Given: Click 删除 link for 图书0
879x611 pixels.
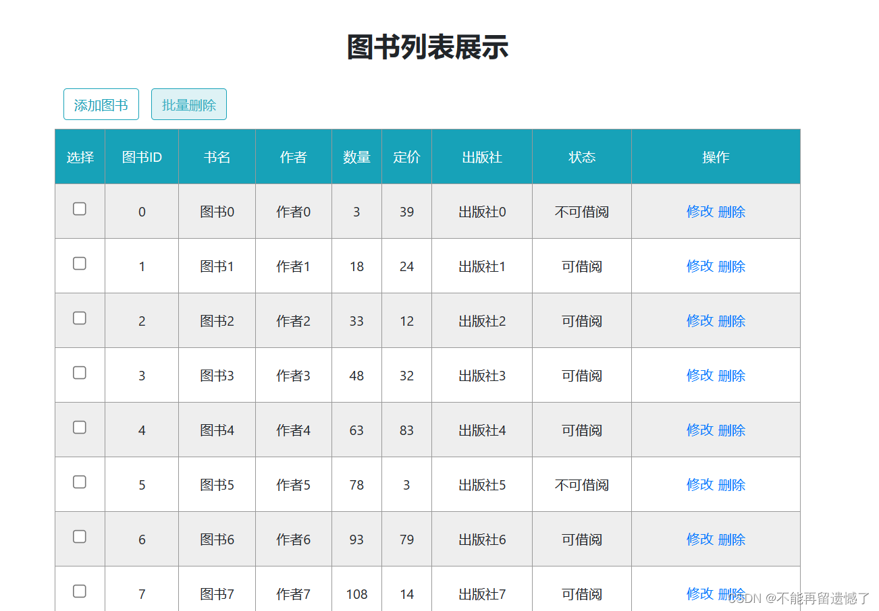Looking at the screenshot, I should [x=732, y=212].
